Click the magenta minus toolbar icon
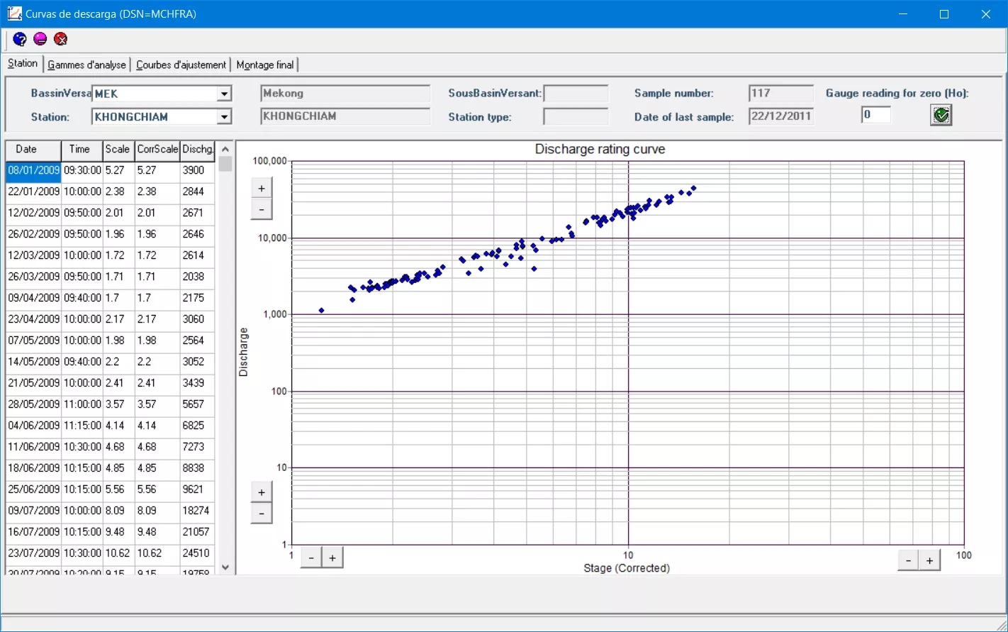The height and width of the screenshot is (632, 1008). coord(40,39)
